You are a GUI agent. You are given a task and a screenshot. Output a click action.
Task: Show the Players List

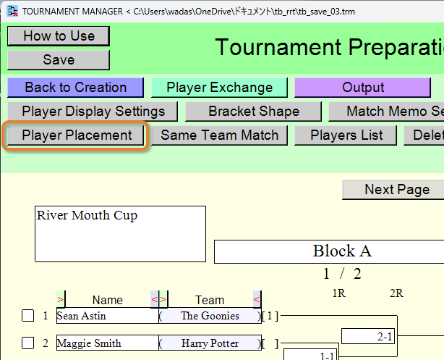(x=346, y=135)
